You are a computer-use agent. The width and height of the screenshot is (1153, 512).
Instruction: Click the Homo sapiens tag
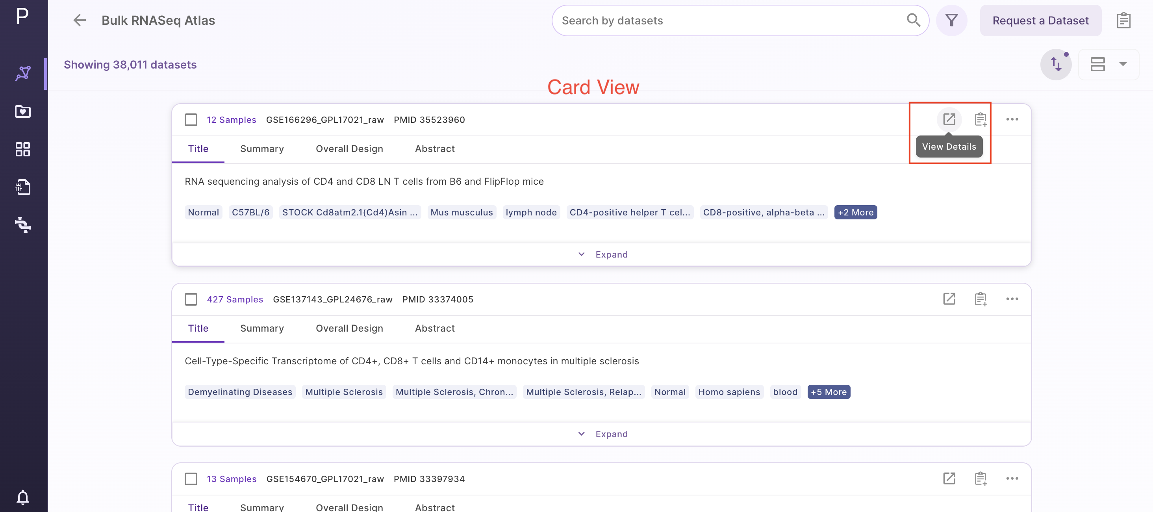pyautogui.click(x=729, y=391)
